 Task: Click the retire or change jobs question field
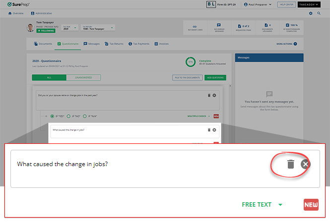pos(128,100)
